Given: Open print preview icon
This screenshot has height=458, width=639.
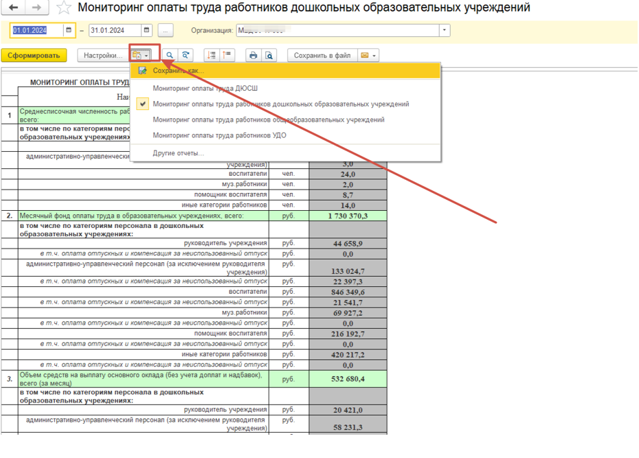Looking at the screenshot, I should (x=269, y=56).
